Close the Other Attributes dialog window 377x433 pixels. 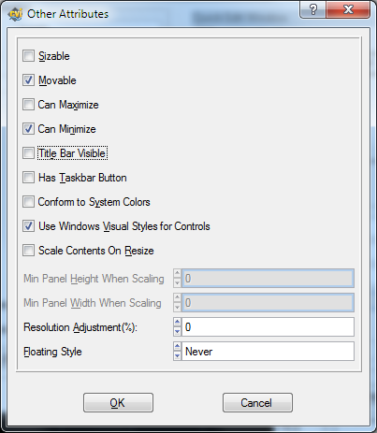pos(348,9)
